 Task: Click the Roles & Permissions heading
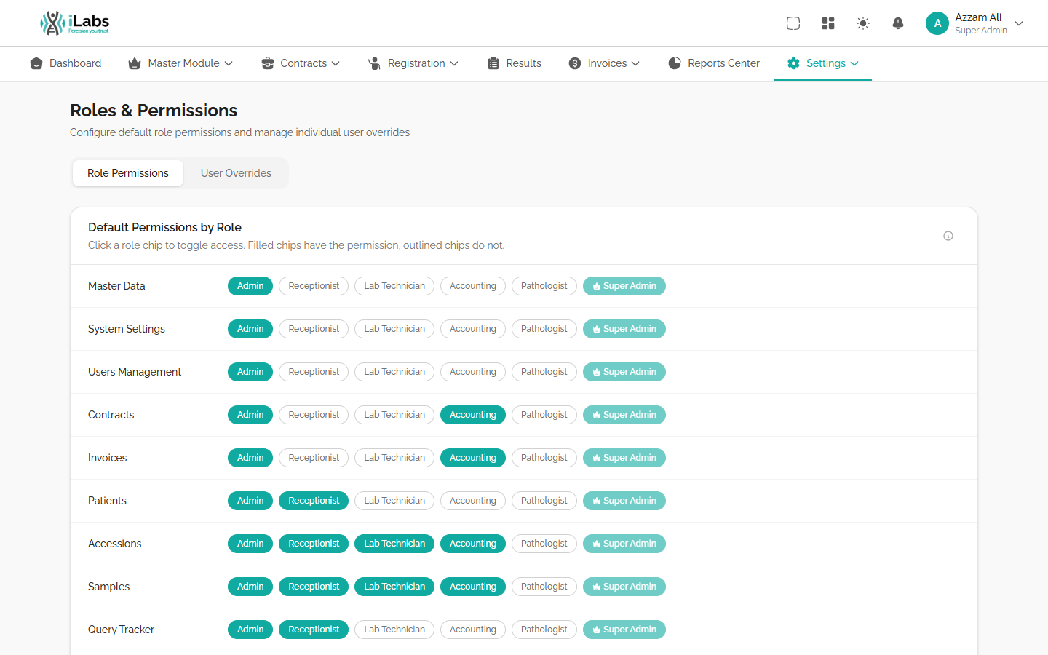click(154, 111)
